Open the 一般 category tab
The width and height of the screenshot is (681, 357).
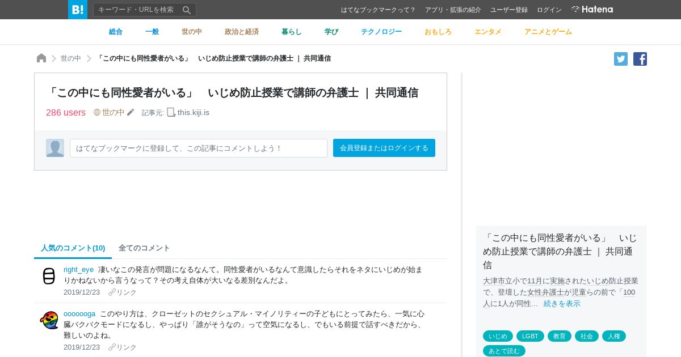click(152, 32)
